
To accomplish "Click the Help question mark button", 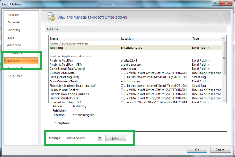I will tap(216, 3).
